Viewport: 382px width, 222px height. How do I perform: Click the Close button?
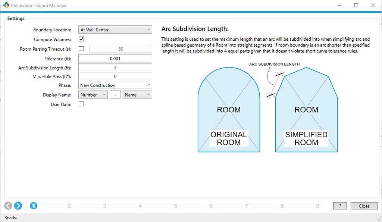point(364,206)
